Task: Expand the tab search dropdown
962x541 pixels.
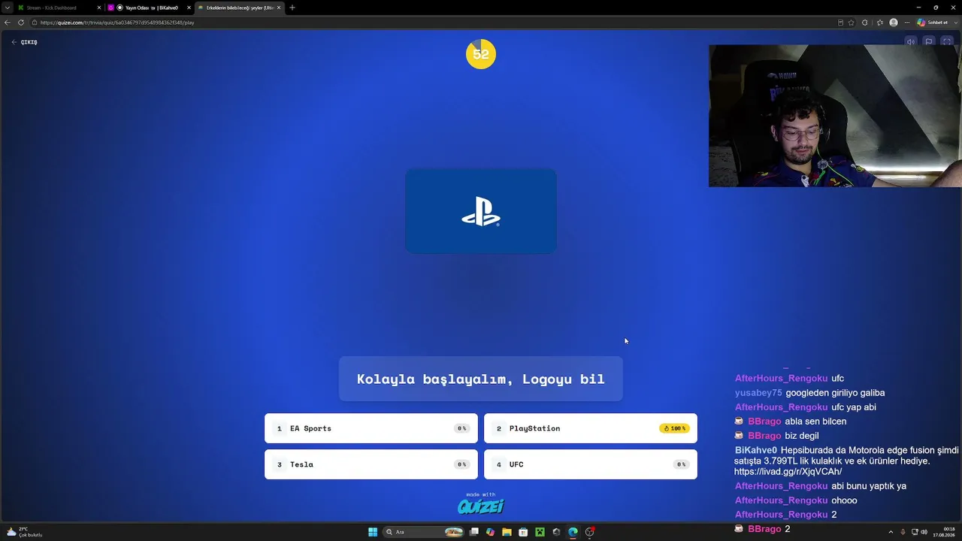Action: click(x=7, y=8)
